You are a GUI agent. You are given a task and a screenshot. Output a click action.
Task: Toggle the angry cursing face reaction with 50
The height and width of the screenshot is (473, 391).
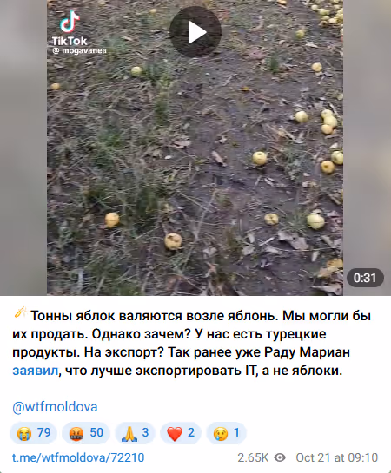pyautogui.click(x=86, y=433)
